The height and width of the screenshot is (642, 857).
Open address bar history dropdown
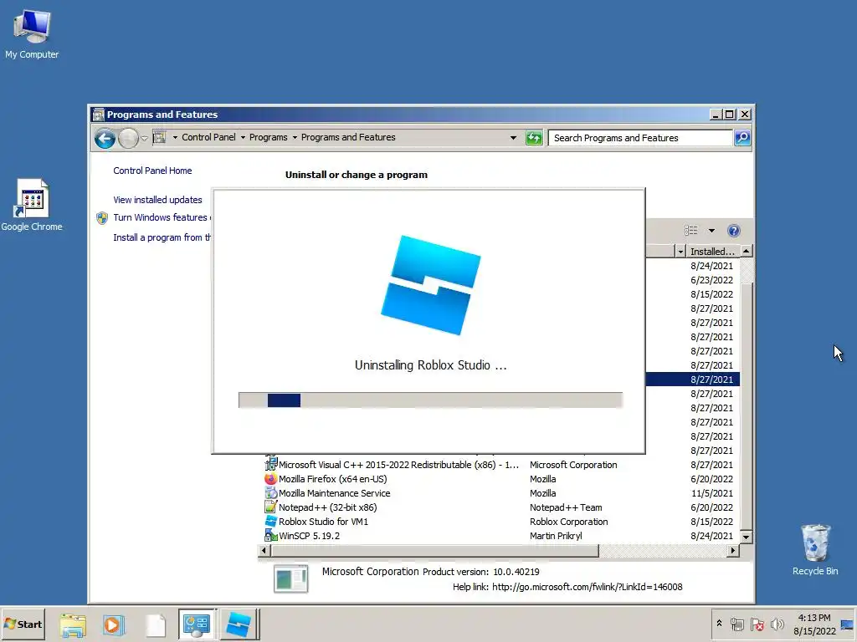click(x=513, y=138)
